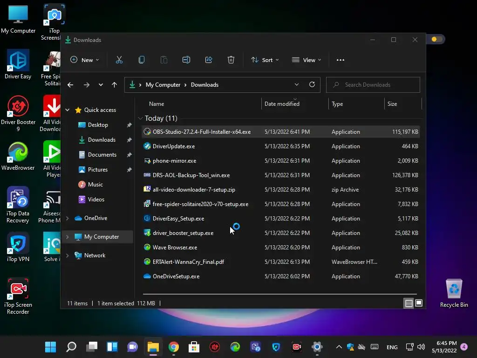Go up one folder level arrow
This screenshot has width=477, height=358.
(x=115, y=85)
